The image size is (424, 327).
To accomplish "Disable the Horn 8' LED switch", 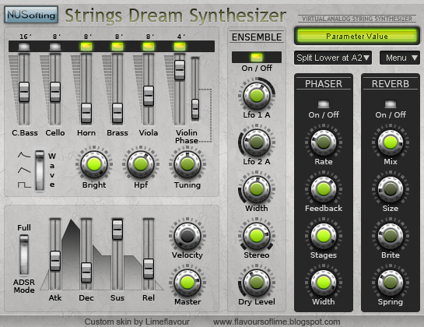I will [86, 46].
